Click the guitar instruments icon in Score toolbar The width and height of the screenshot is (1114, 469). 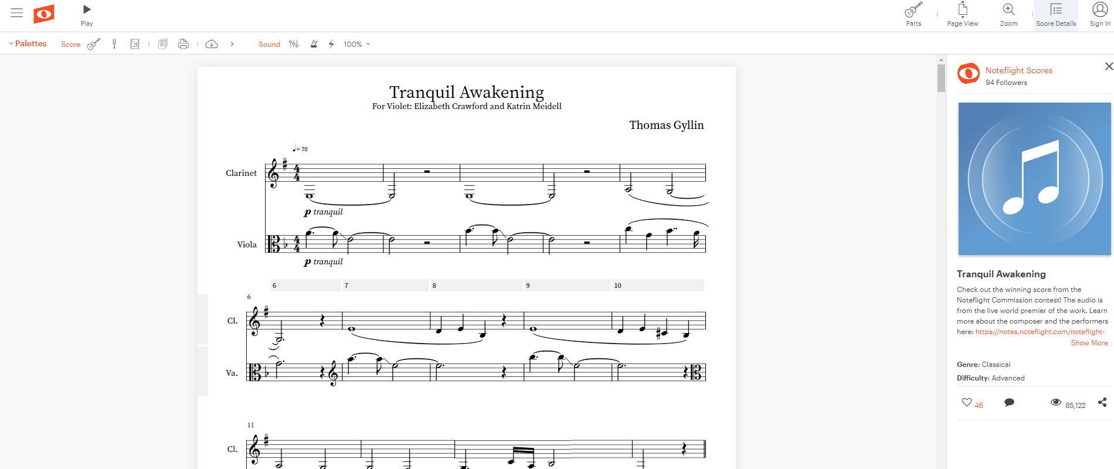click(x=94, y=44)
